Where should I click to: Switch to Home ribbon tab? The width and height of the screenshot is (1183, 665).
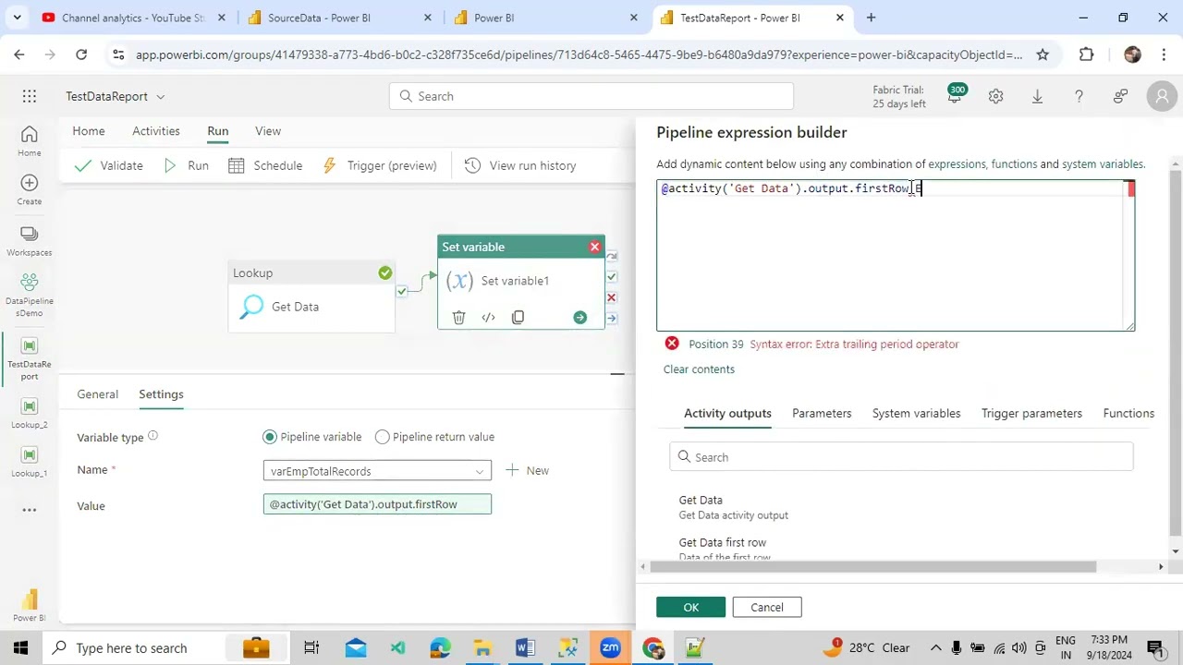point(89,131)
